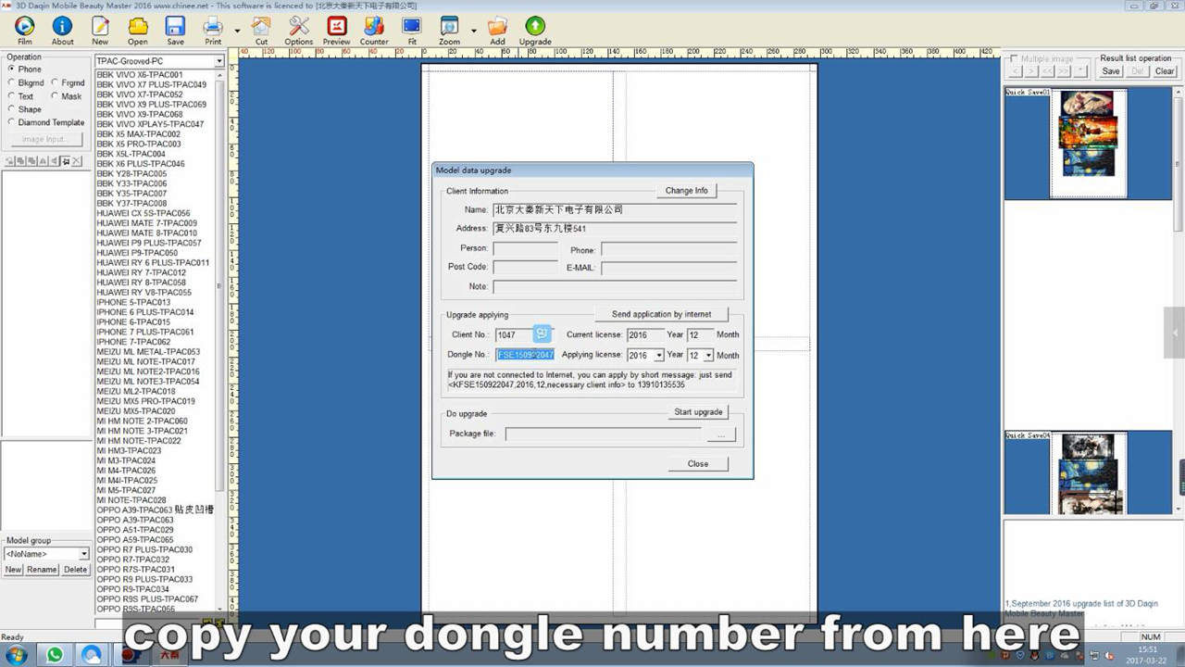
Task: Click the blue icon beside Client No. field
Action: click(543, 333)
